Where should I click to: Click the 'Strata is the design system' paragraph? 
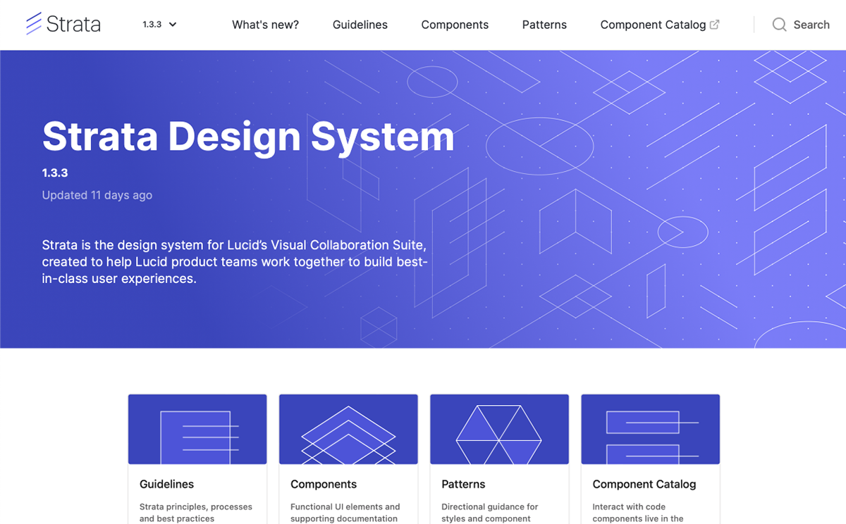click(x=235, y=262)
